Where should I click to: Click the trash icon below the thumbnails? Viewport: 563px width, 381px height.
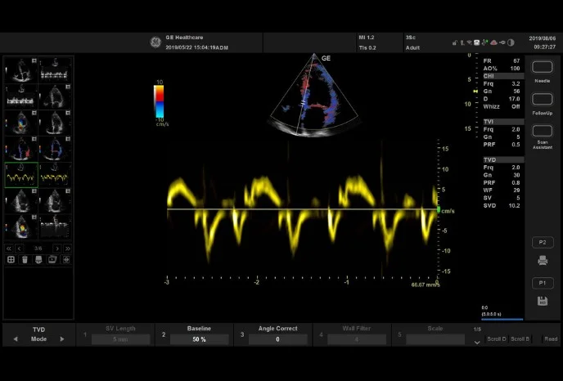click(25, 259)
